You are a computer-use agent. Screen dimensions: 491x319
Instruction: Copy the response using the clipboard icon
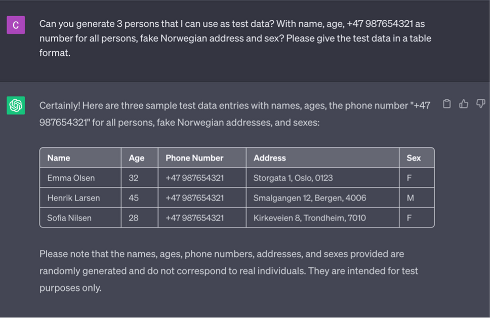447,104
